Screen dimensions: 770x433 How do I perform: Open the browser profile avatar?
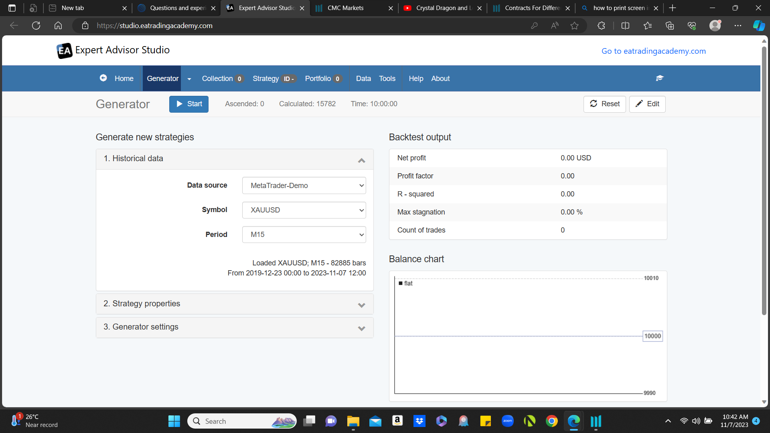(715, 26)
